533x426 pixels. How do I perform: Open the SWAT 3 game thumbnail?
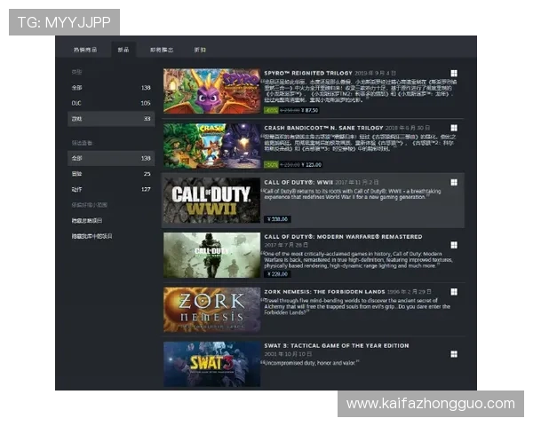[x=211, y=364]
